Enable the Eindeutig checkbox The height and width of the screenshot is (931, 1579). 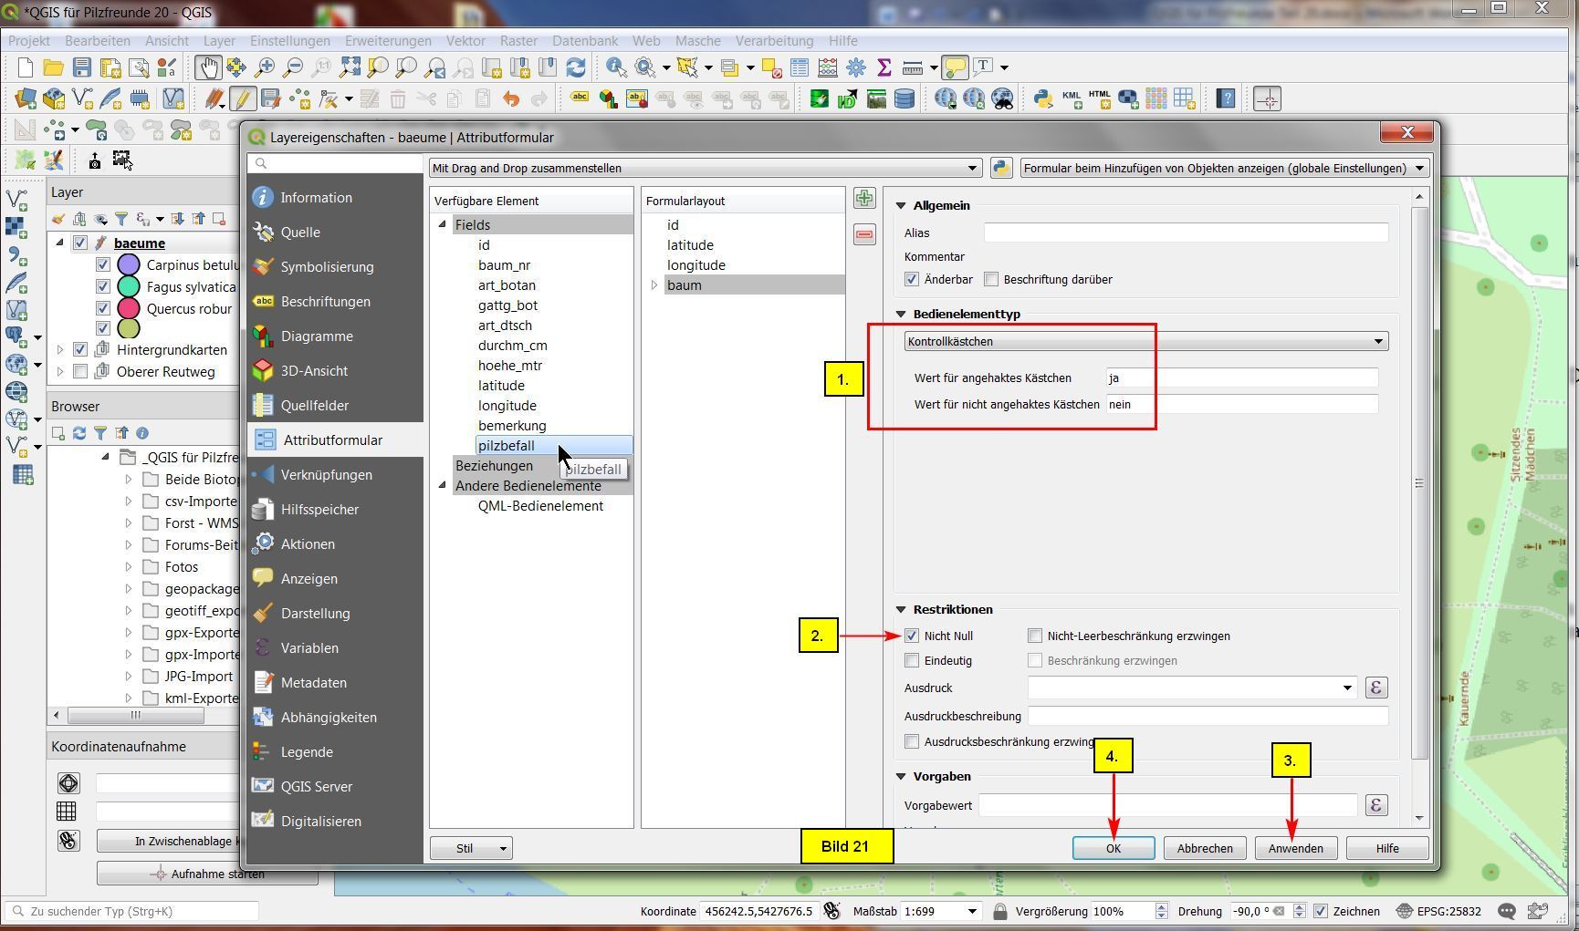[x=912, y=661]
